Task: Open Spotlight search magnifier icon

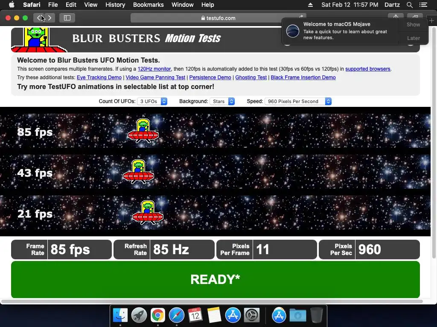Action: 409,5
